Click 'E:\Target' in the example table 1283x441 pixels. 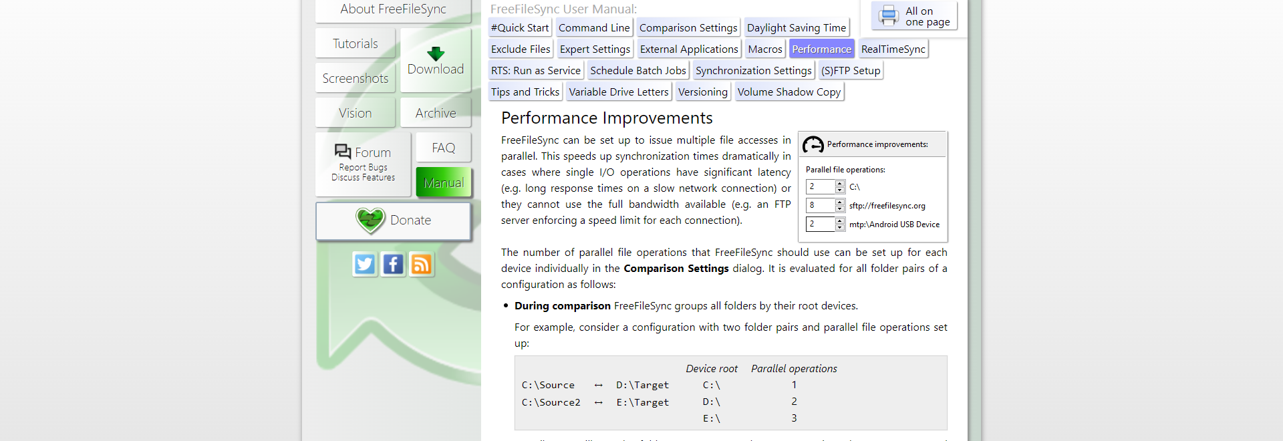(642, 402)
